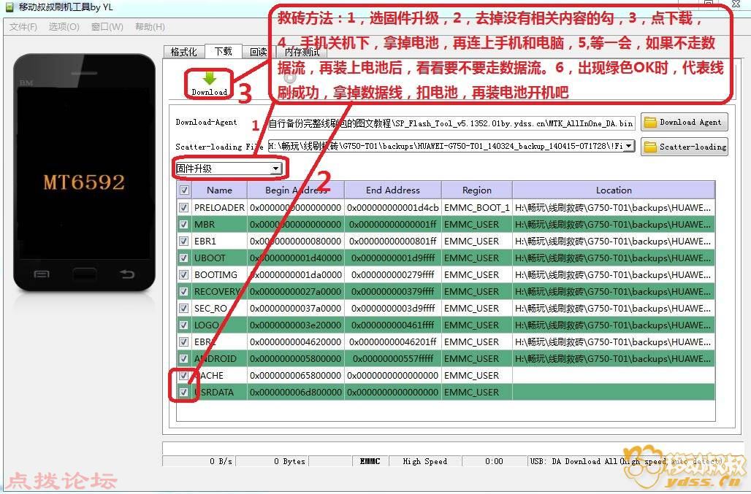Click begin address 0x0000000065800000 of CACHE
Image resolution: width=751 pixels, height=494 pixels.
coord(296,375)
